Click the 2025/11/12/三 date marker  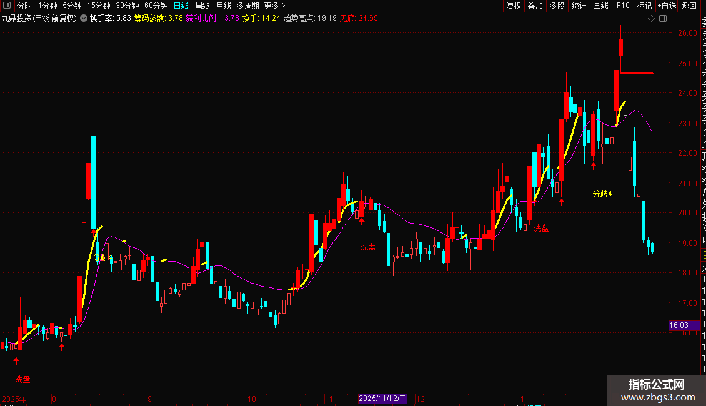tap(383, 399)
